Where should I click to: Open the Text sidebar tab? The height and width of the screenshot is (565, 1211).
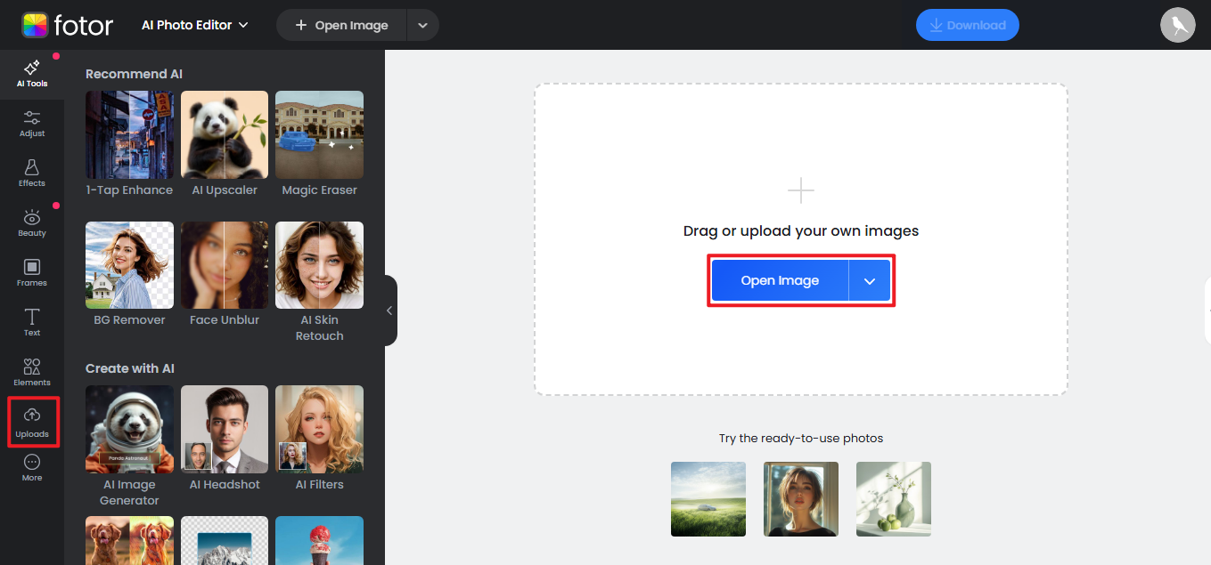(32, 324)
